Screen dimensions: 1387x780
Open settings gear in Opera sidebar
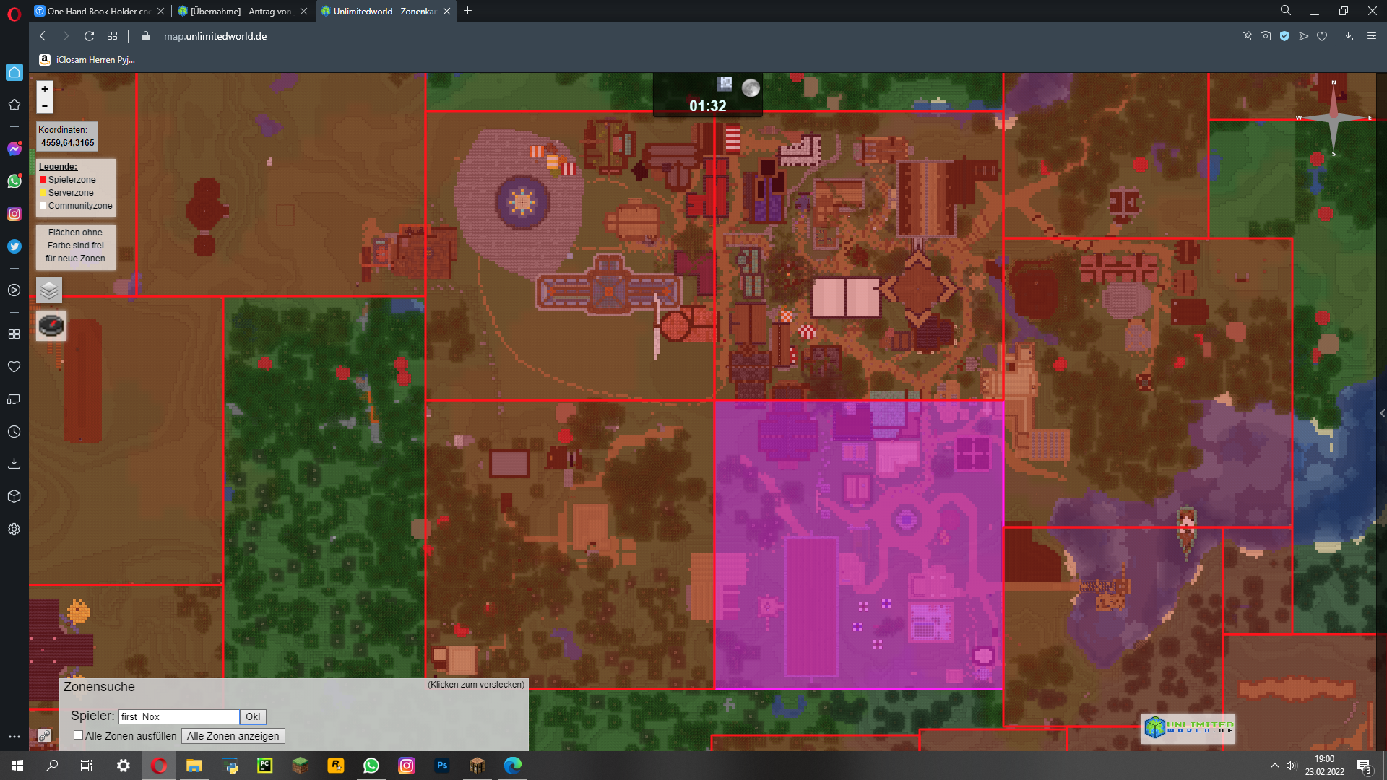click(14, 529)
